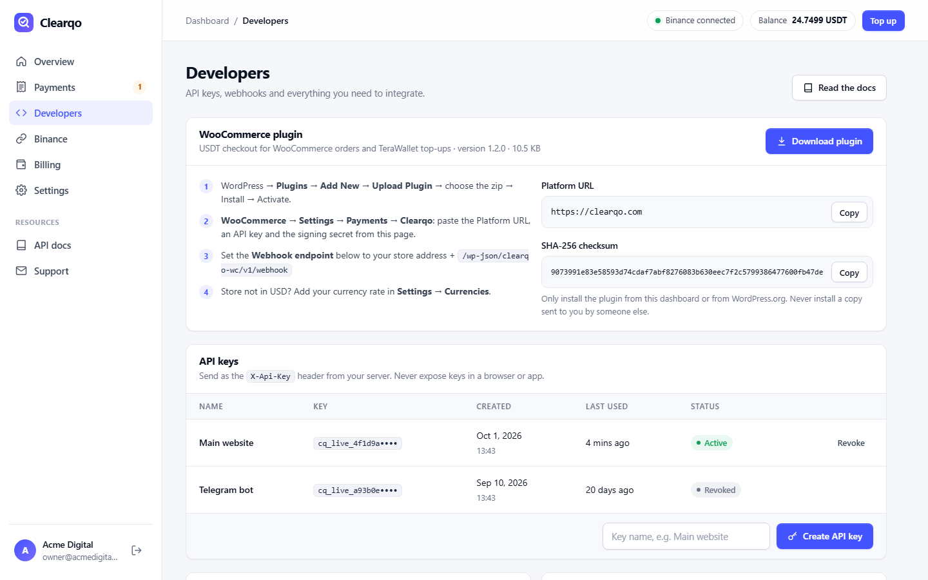Click the Active status badge
Viewport: 928px width, 580px height.
[x=711, y=443]
